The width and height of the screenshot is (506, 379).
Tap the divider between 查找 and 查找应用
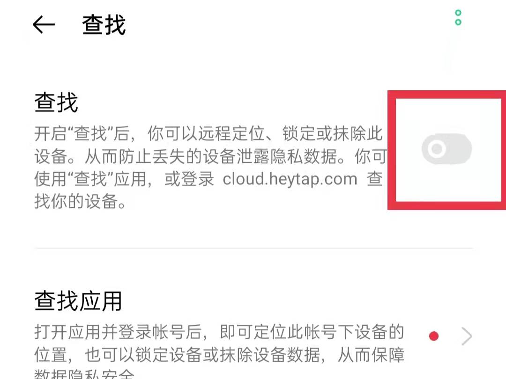pos(253,248)
